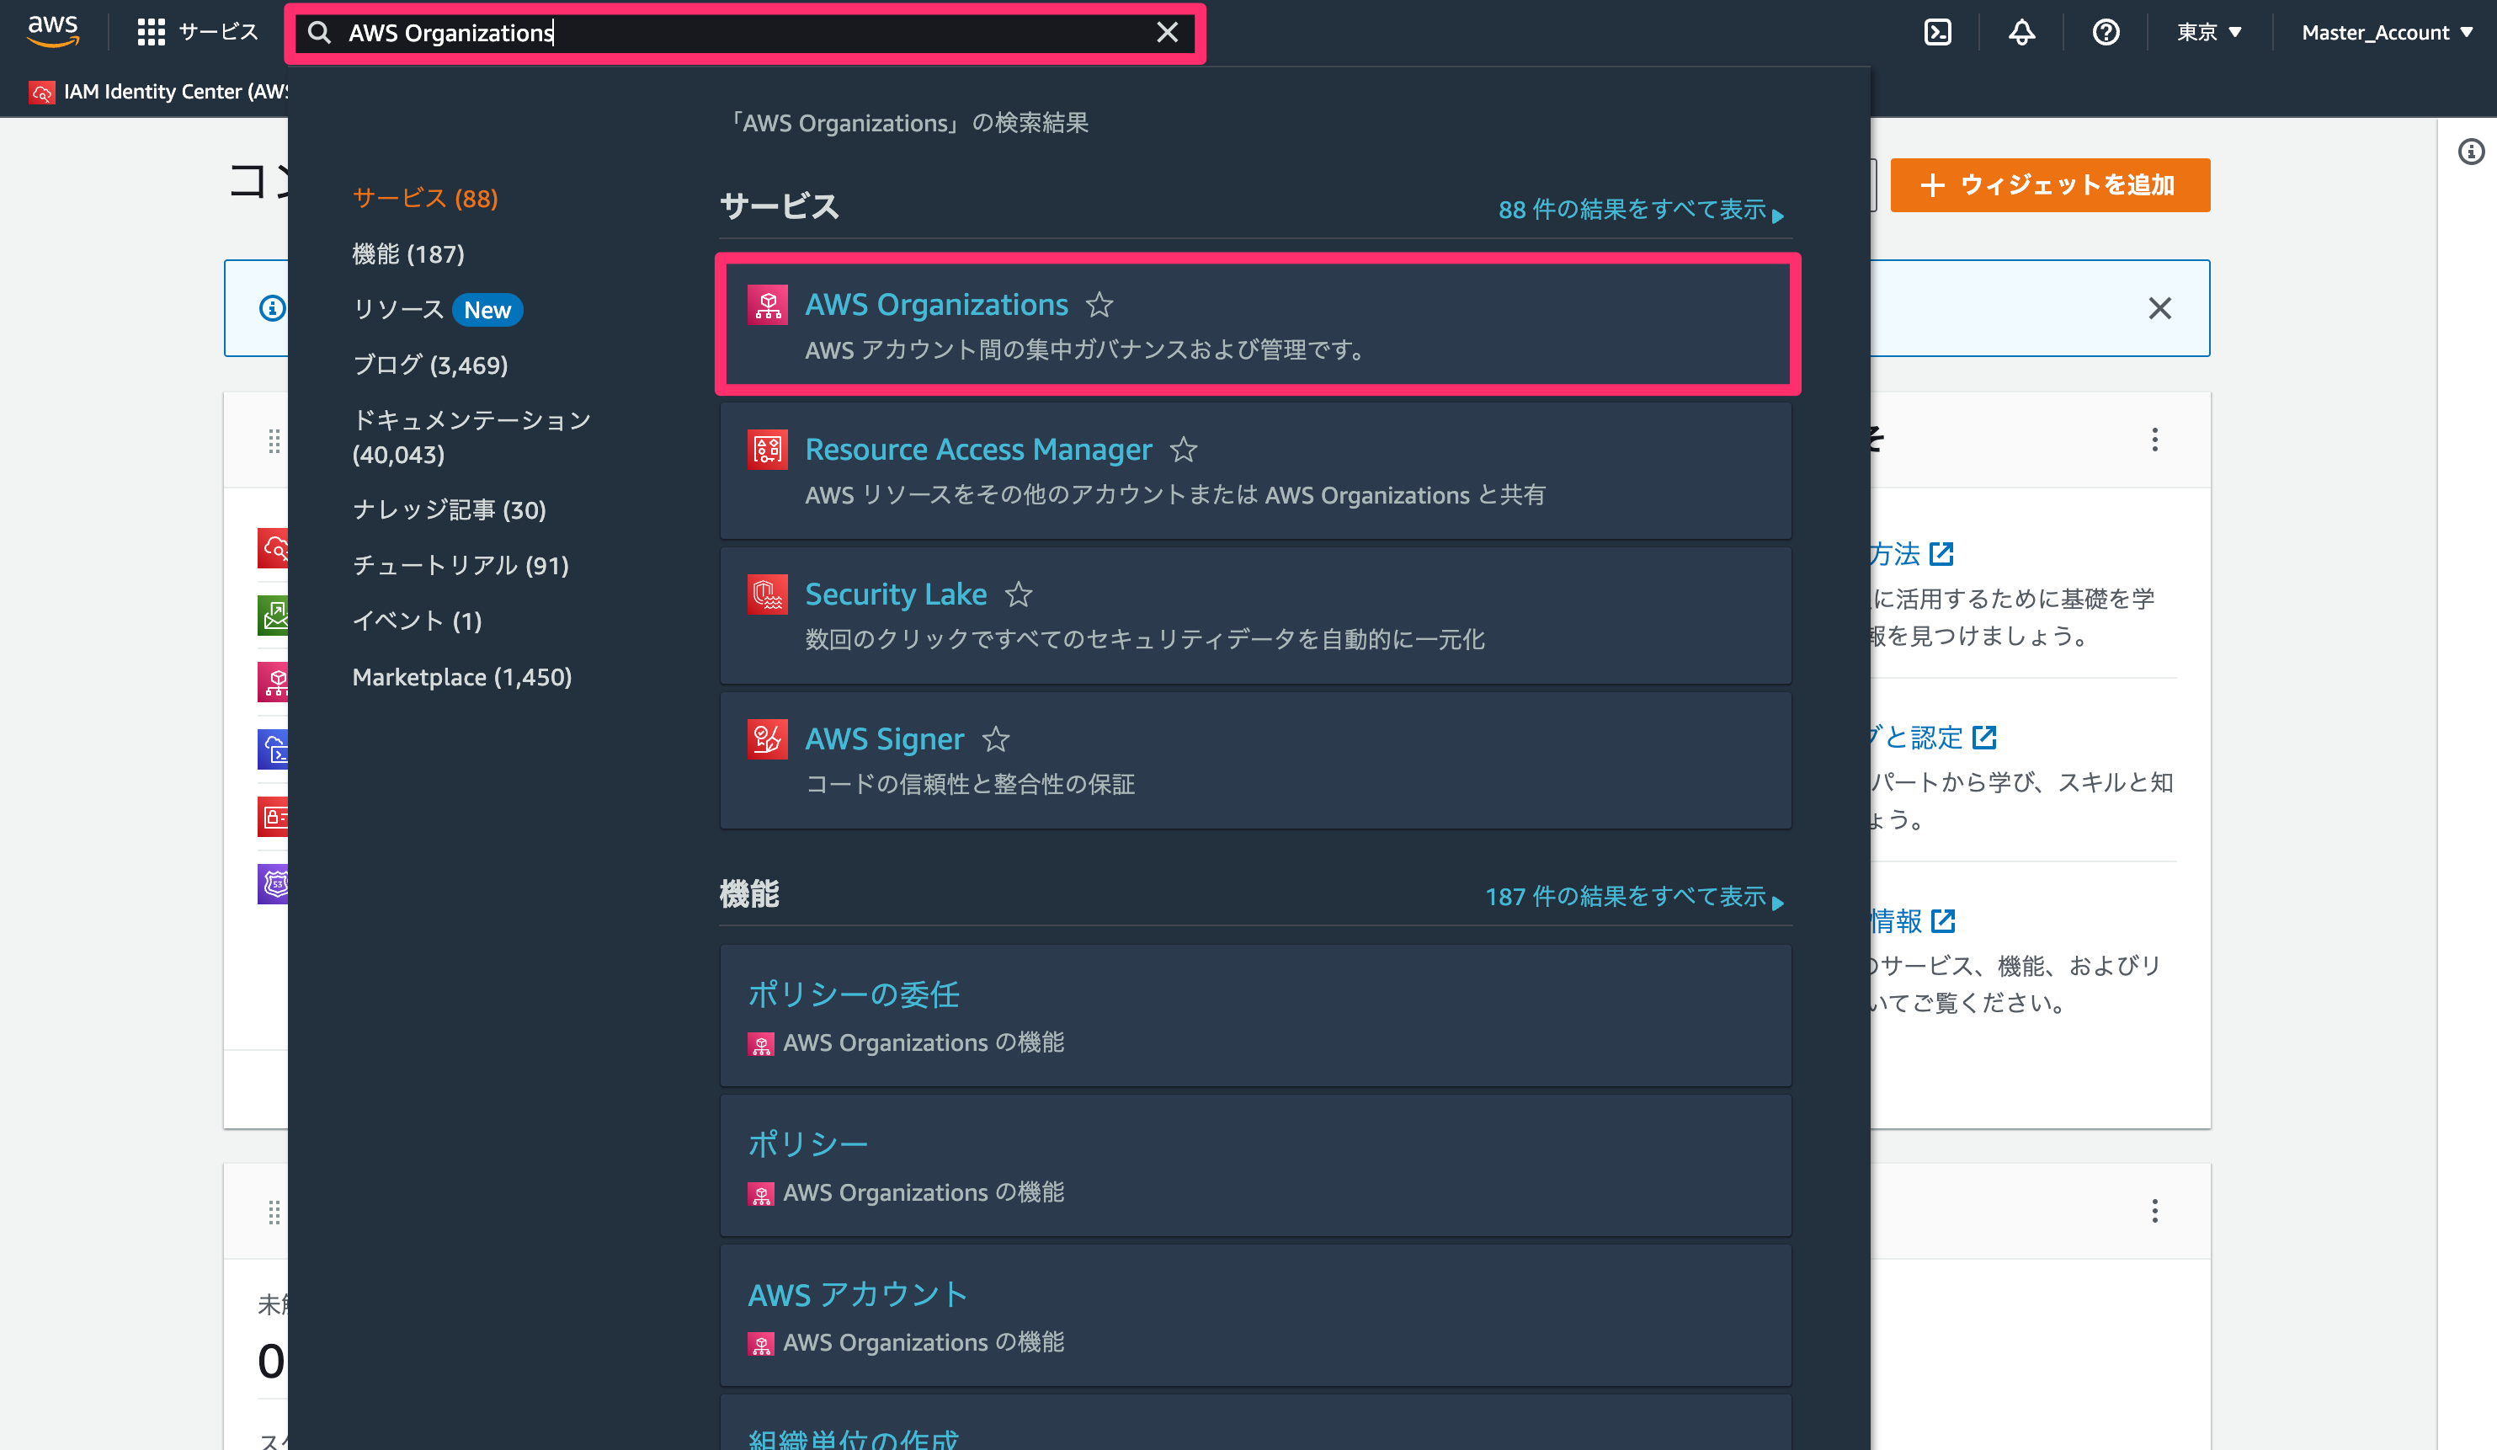Click the AWS logo home icon
This screenshot has width=2497, height=1450.
pyautogui.click(x=54, y=32)
